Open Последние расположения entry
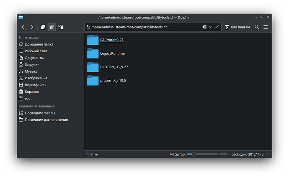Viewport: 289px width, 178px height. [x=51, y=120]
